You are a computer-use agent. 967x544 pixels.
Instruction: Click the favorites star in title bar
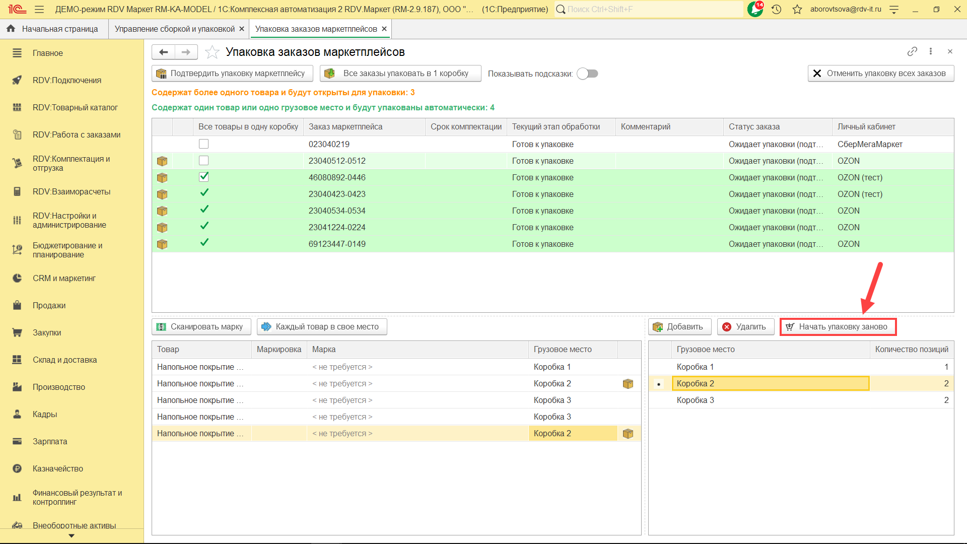coord(797,9)
